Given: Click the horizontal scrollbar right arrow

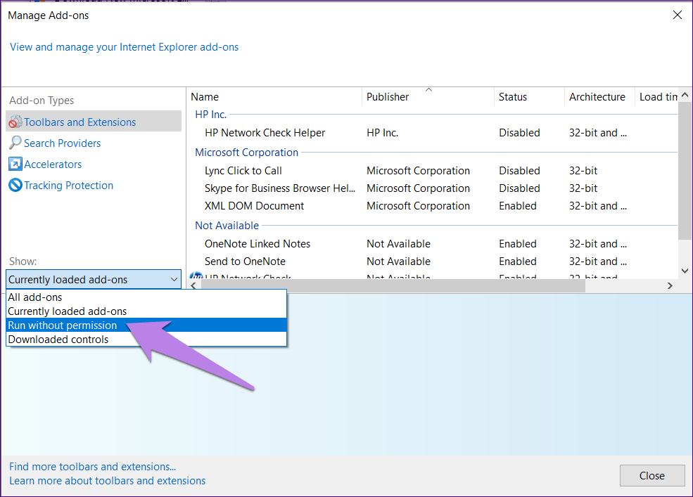Looking at the screenshot, I should coord(670,285).
